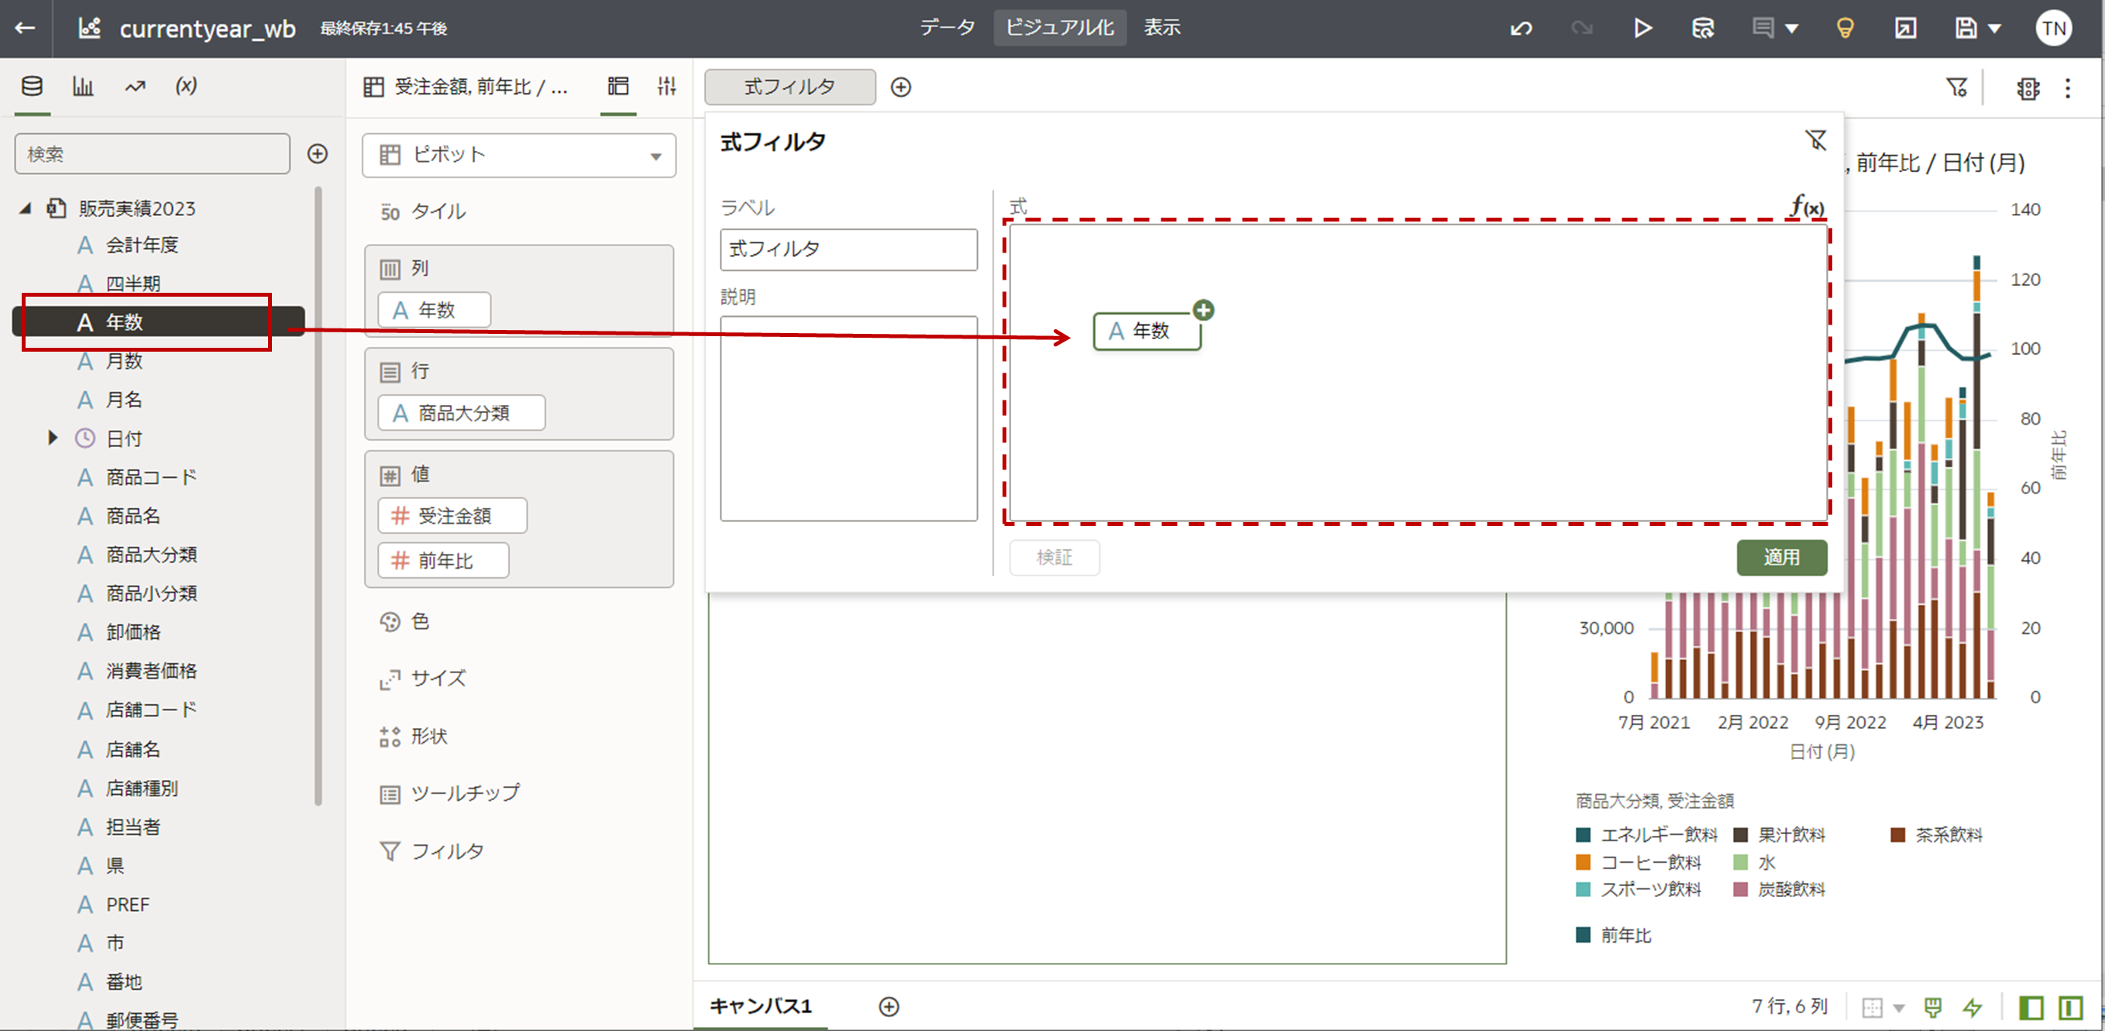Select the キャンバス1 canvas tab

click(760, 1005)
